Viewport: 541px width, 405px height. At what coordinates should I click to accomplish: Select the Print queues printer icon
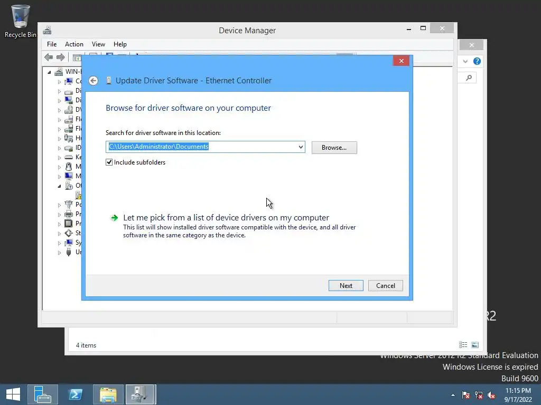click(x=69, y=214)
